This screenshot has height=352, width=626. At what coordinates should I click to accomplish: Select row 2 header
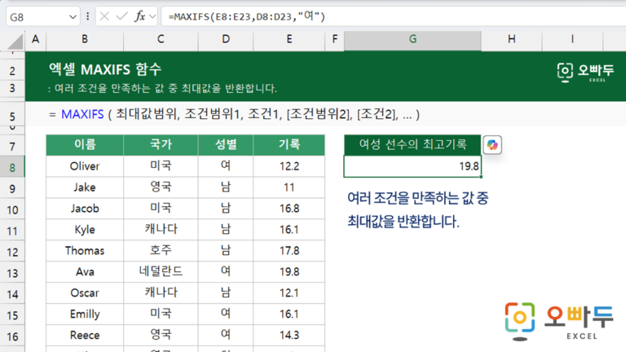12,71
